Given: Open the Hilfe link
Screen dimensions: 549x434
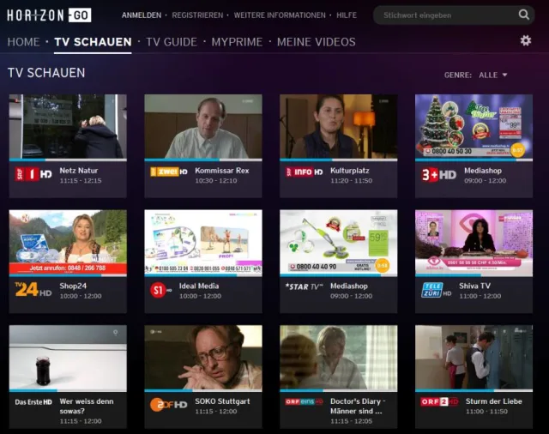Looking at the screenshot, I should (x=347, y=15).
